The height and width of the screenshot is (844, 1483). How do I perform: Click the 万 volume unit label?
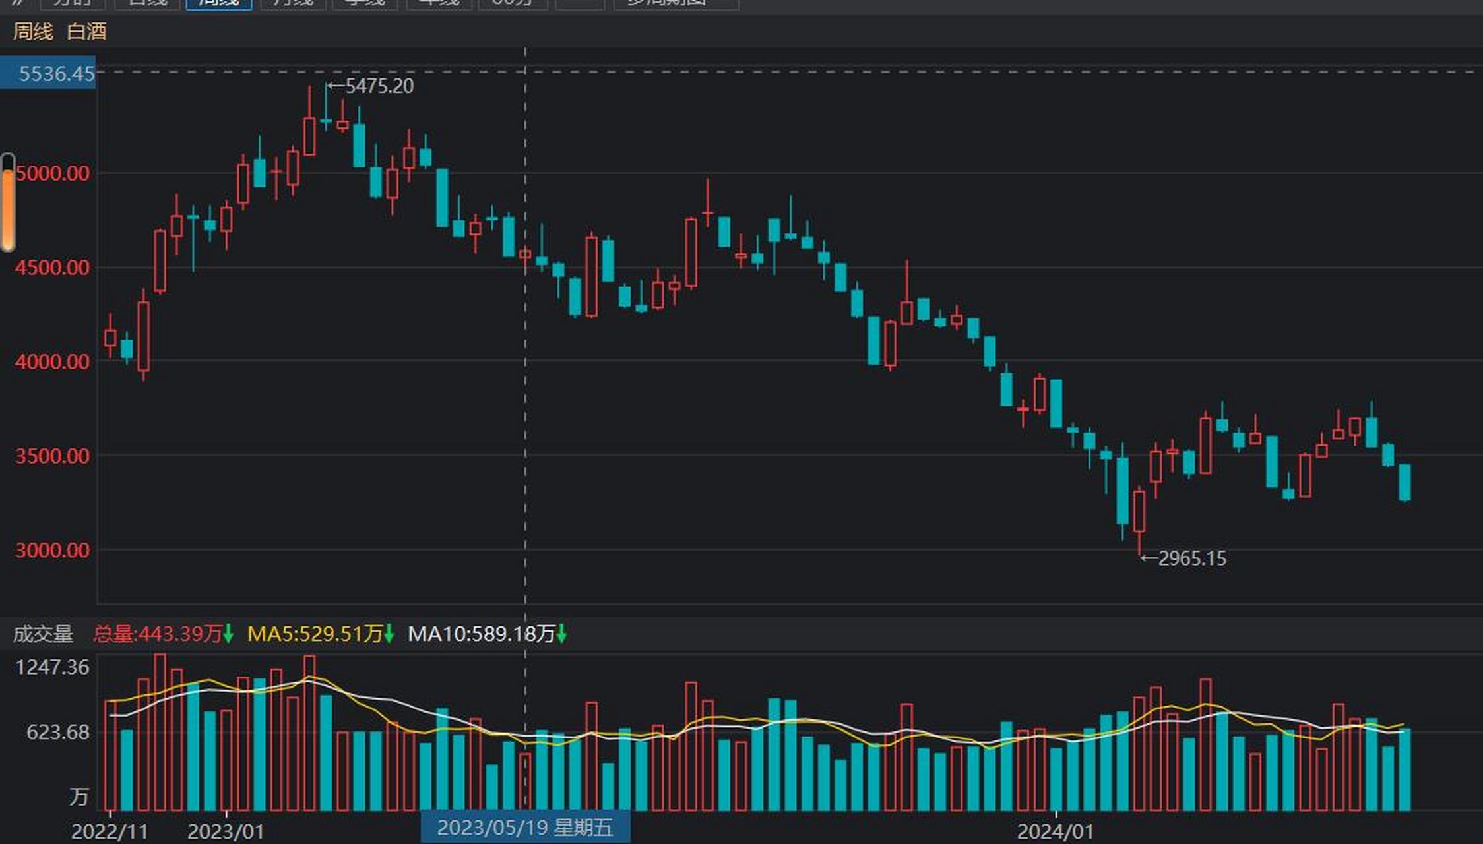pyautogui.click(x=79, y=797)
